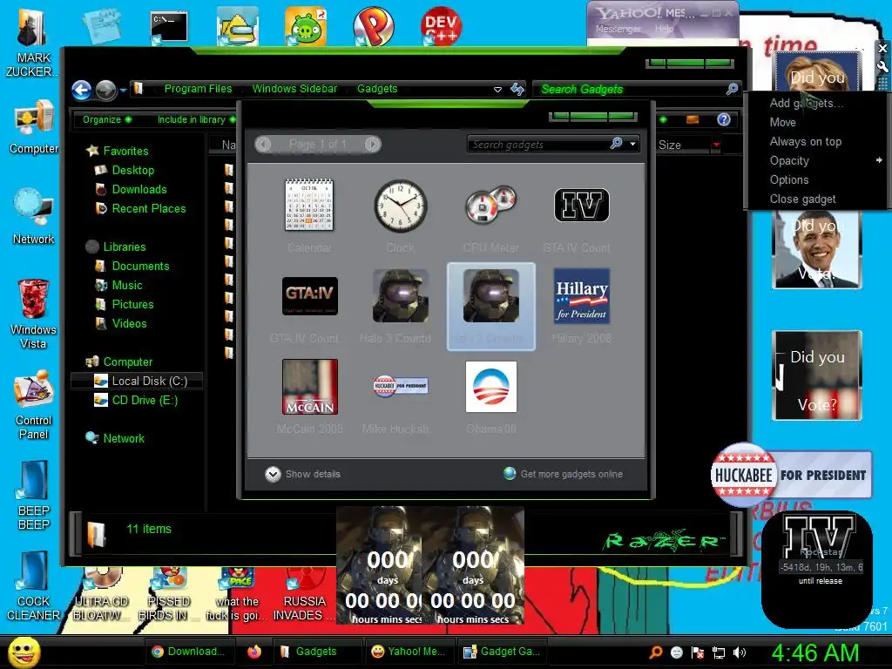892x669 pixels.
Task: Open the address bar history dropdown
Action: 497,90
